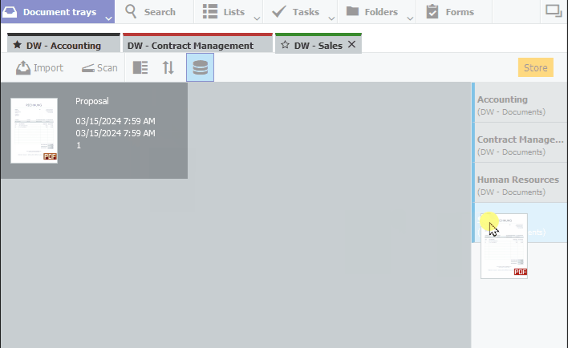Click the Scan document icon
The width and height of the screenshot is (568, 348).
pos(87,68)
